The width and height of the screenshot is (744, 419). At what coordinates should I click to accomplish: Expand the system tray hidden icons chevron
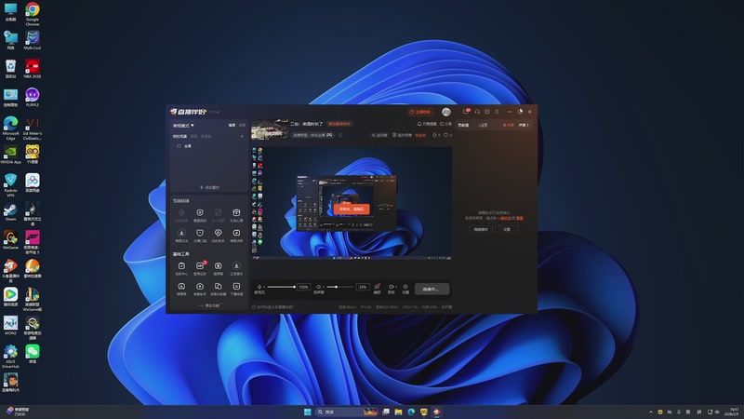[650, 412]
